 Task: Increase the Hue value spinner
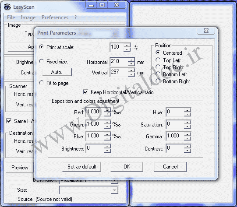tap(187, 110)
